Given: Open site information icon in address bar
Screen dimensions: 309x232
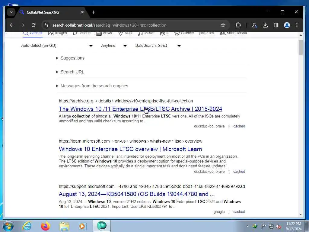Looking at the screenshot, I should click(46, 25).
